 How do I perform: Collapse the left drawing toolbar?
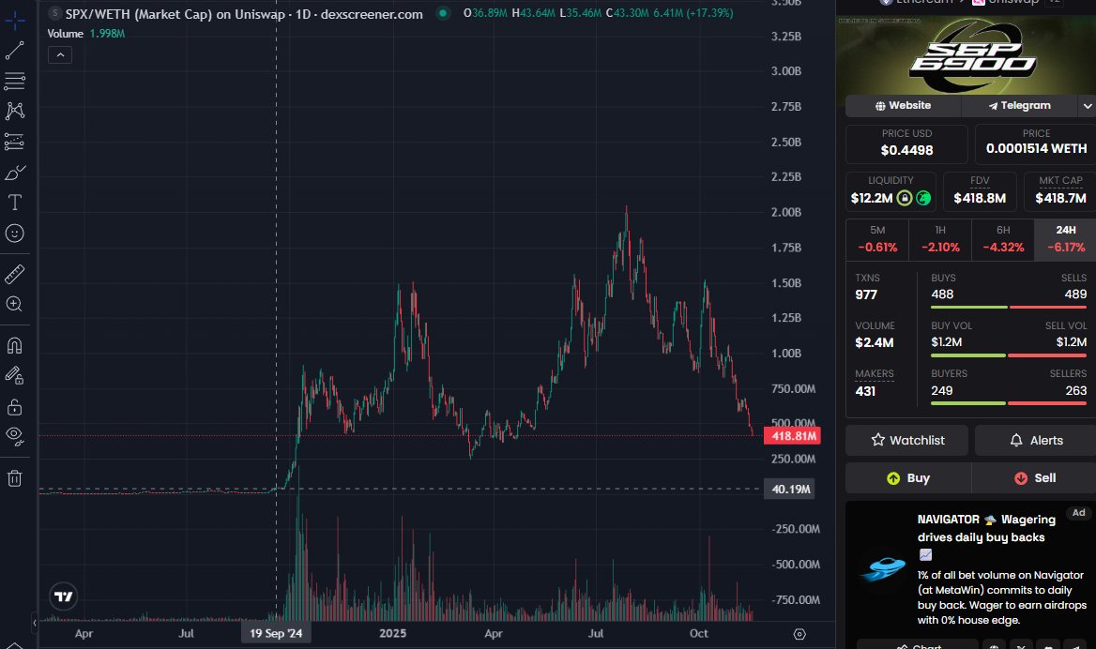34,622
